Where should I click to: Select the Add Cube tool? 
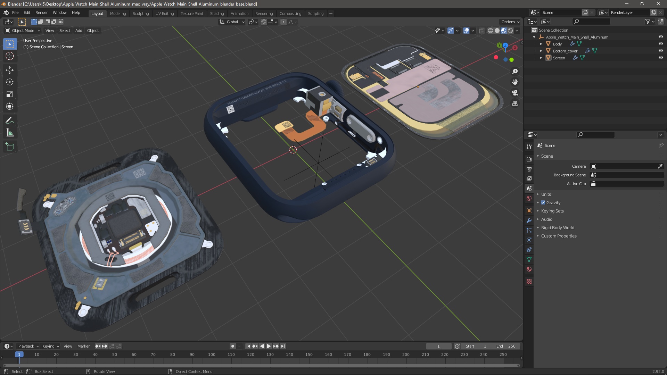pos(10,147)
